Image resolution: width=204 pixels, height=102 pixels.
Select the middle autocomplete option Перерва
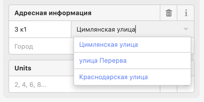(x=132, y=61)
